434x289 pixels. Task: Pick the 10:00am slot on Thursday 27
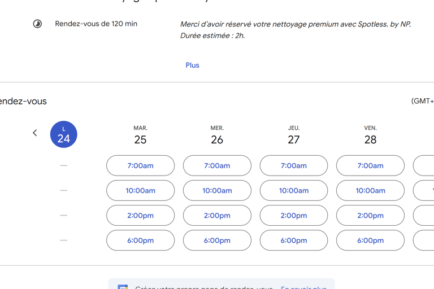(294, 190)
